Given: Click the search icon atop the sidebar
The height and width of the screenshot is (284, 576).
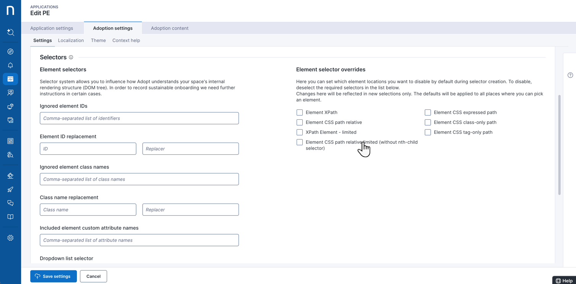Looking at the screenshot, I should pyautogui.click(x=10, y=32).
